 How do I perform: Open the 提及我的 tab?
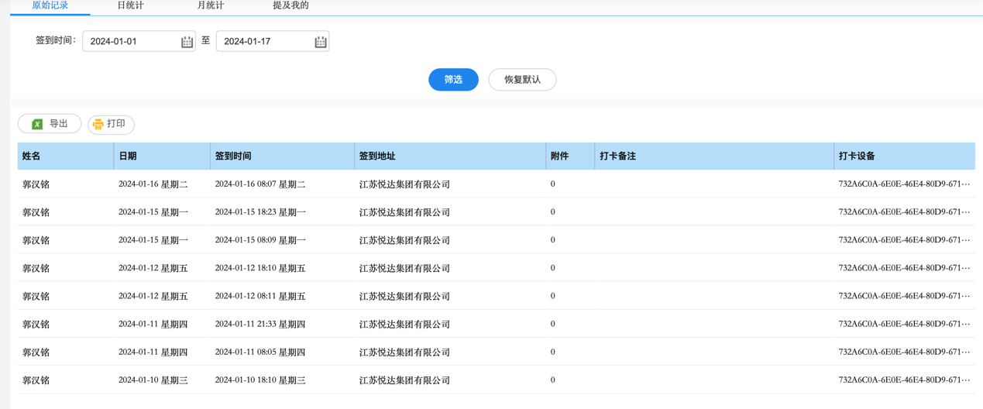coord(290,5)
